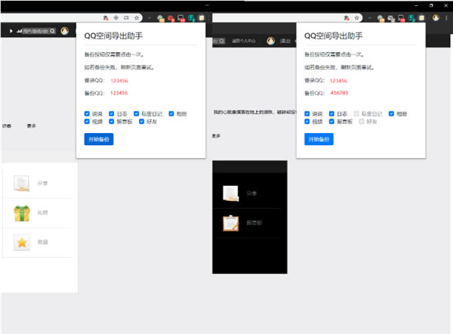Uncheck 说说 in popup with backup QQ 456789
The image size is (453, 334).
[307, 113]
